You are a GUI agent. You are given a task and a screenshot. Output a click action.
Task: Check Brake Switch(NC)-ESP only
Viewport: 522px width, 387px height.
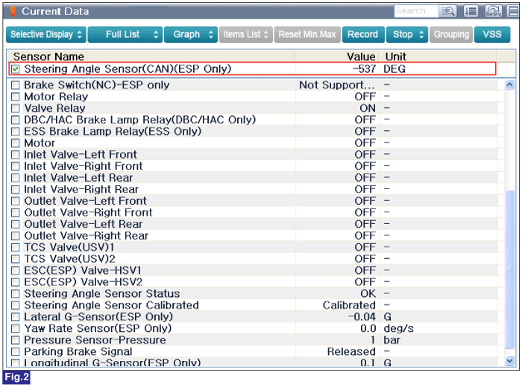(16, 85)
